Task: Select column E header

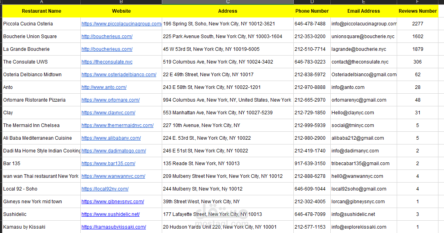Action: pos(364,2)
